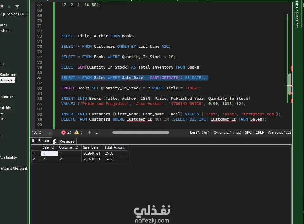
Task: Select the 14.50 Total_Amount cell
Action: pyautogui.click(x=115, y=159)
